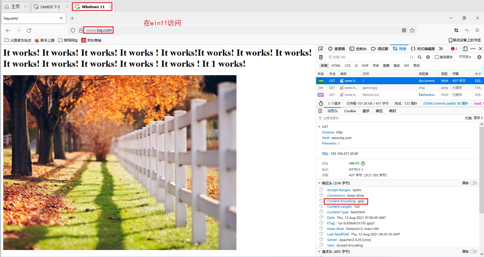Show more DevTools tabs chevron
The height and width of the screenshot is (257, 484).
pyautogui.click(x=441, y=49)
